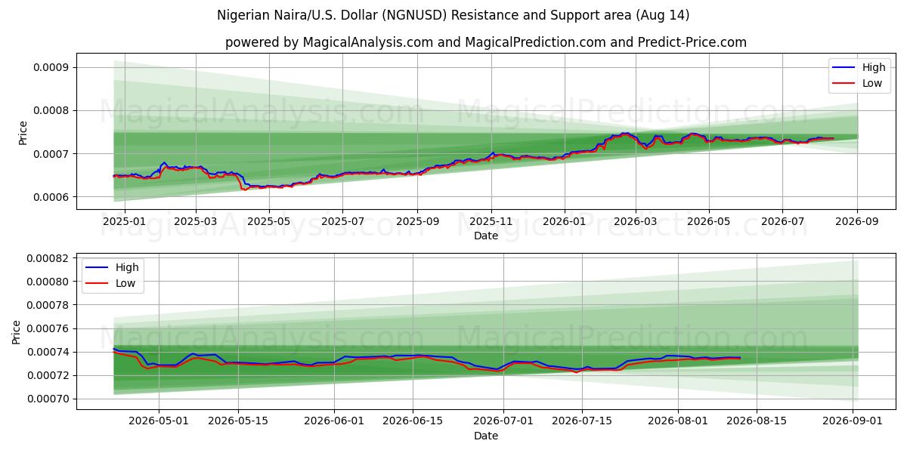Click the 0.00076 y-axis tick label

pos(48,328)
